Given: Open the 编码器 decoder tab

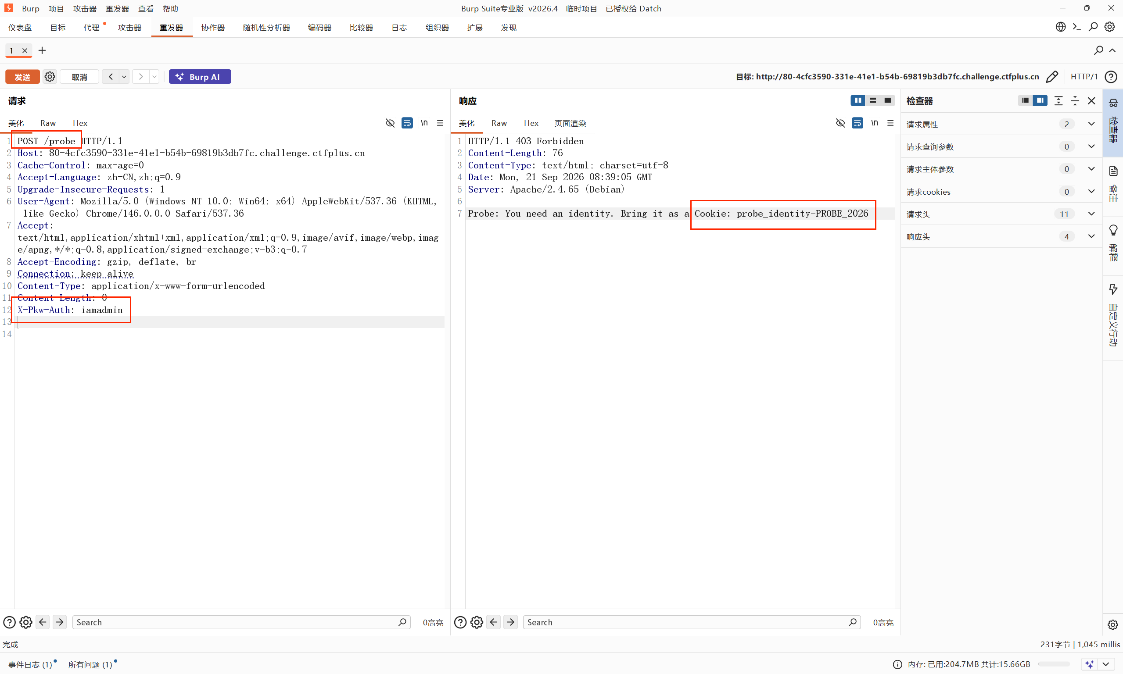Looking at the screenshot, I should click(319, 28).
